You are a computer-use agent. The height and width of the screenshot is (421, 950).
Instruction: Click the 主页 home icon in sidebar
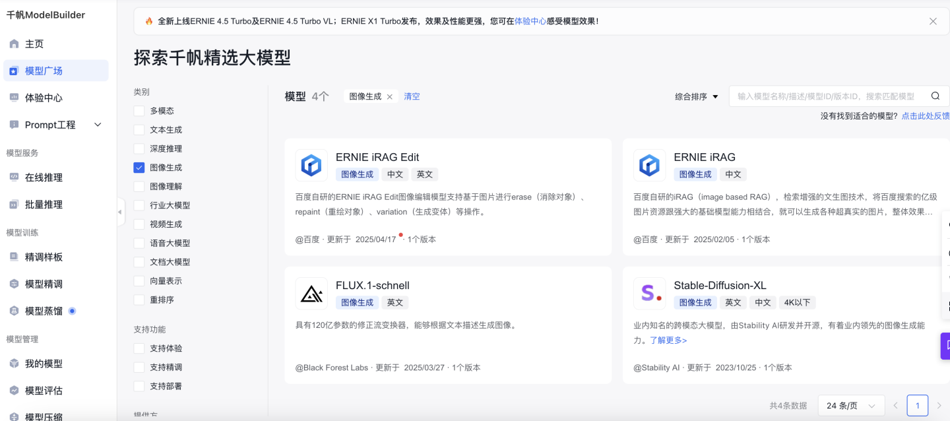[x=14, y=44]
